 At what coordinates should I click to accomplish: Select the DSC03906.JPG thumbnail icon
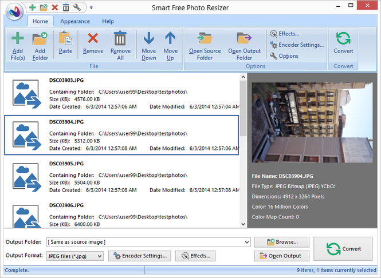point(26,216)
